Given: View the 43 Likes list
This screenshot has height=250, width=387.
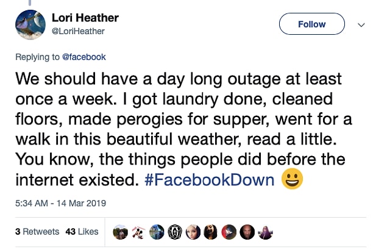Looking at the screenshot, I should (x=82, y=232).
